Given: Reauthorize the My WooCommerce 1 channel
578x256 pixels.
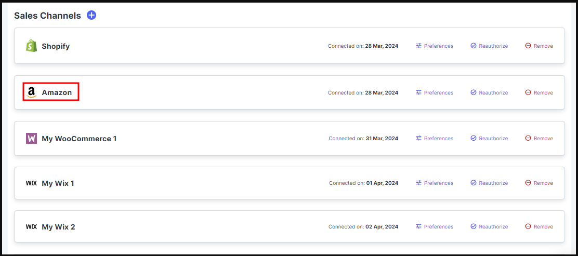Looking at the screenshot, I should point(489,138).
